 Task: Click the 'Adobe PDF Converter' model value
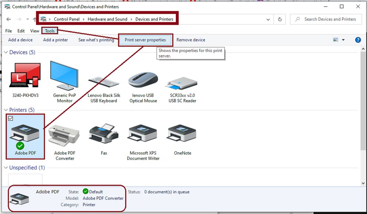pos(103,198)
